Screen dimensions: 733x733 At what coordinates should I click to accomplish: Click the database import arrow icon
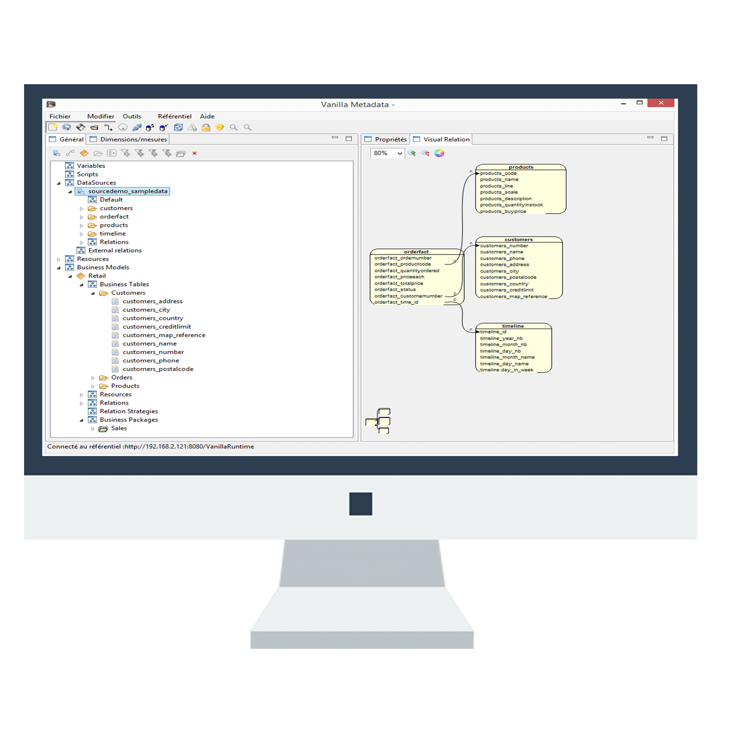164,127
